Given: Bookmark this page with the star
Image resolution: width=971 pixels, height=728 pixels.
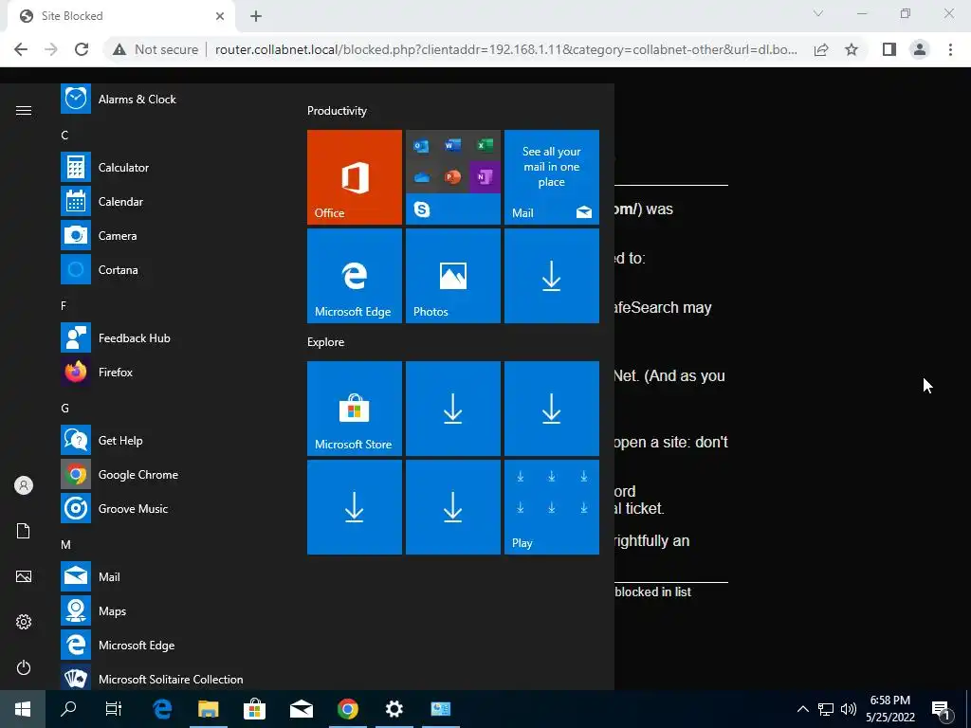Looking at the screenshot, I should coord(852,49).
